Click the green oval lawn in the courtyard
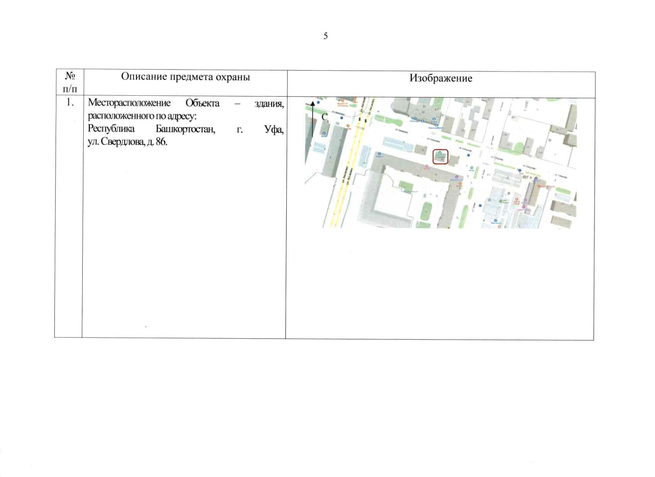The height and width of the screenshot is (477, 655). click(426, 211)
